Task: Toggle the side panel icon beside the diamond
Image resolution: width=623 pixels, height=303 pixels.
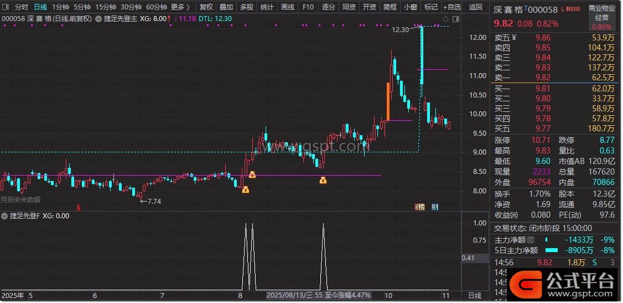Action: coord(454,18)
